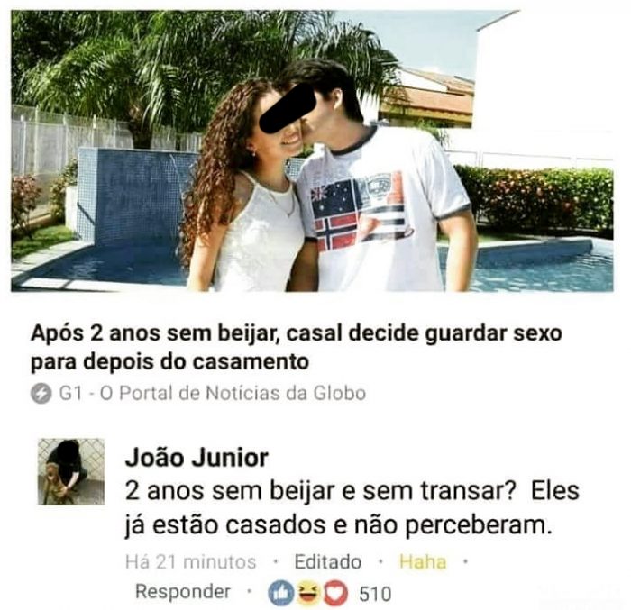View edit history via Editado label
The width and height of the screenshot is (631, 610).
(328, 561)
